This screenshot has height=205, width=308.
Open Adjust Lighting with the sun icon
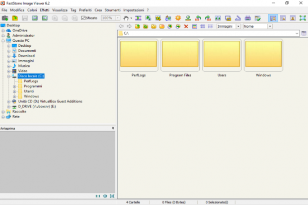coord(178,18)
